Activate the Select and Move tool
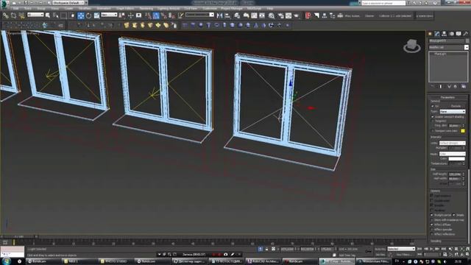Viewport: 471px width, 265px height. pyautogui.click(x=80, y=15)
